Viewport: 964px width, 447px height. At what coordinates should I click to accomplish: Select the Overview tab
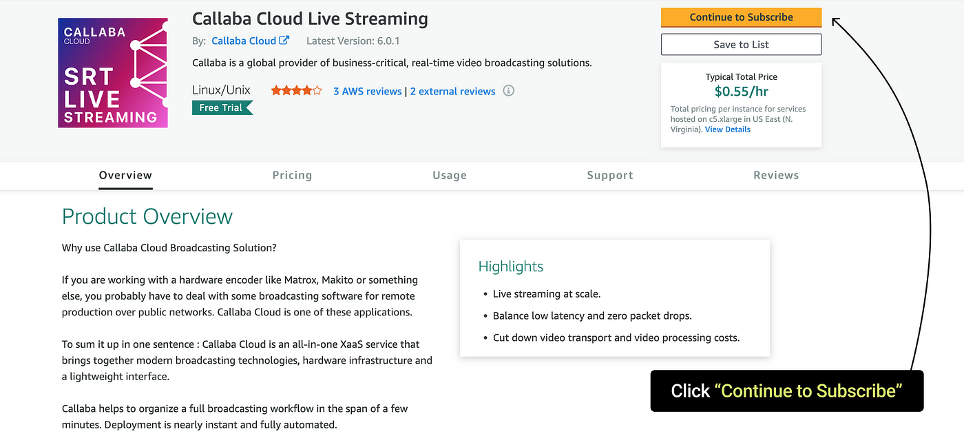[125, 175]
